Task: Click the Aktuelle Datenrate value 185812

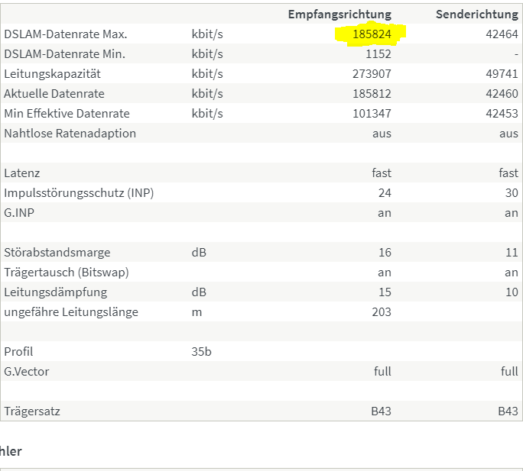Action: point(372,94)
